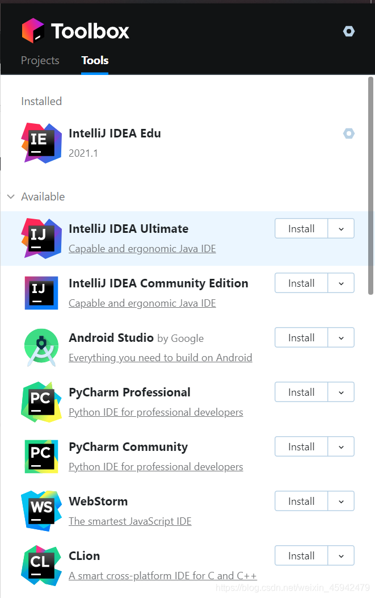Open version dropdown for WebStorm
This screenshot has width=375, height=598.
click(x=341, y=501)
